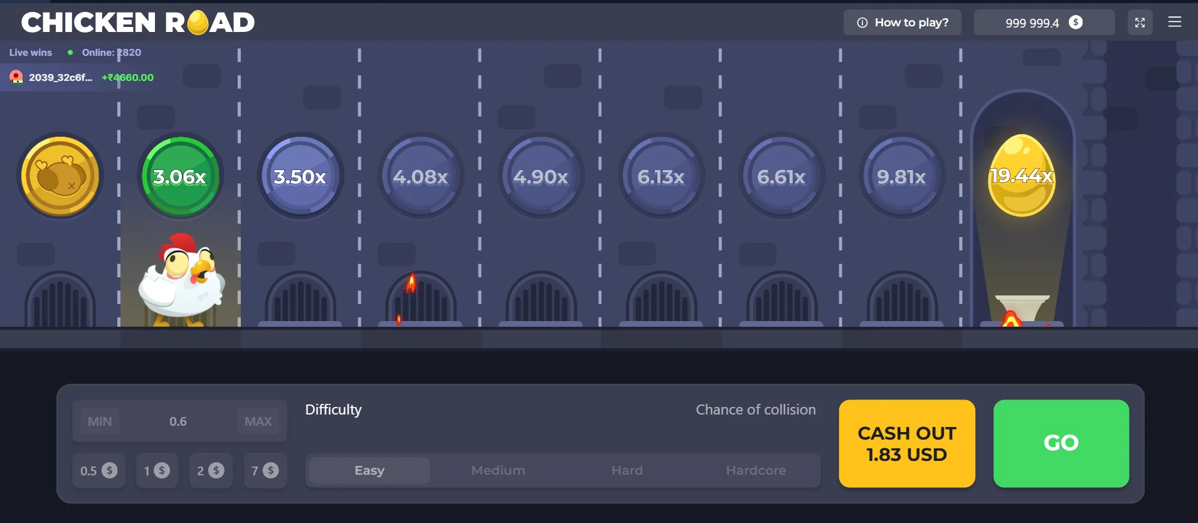Click the Chicken Road logo

(138, 23)
